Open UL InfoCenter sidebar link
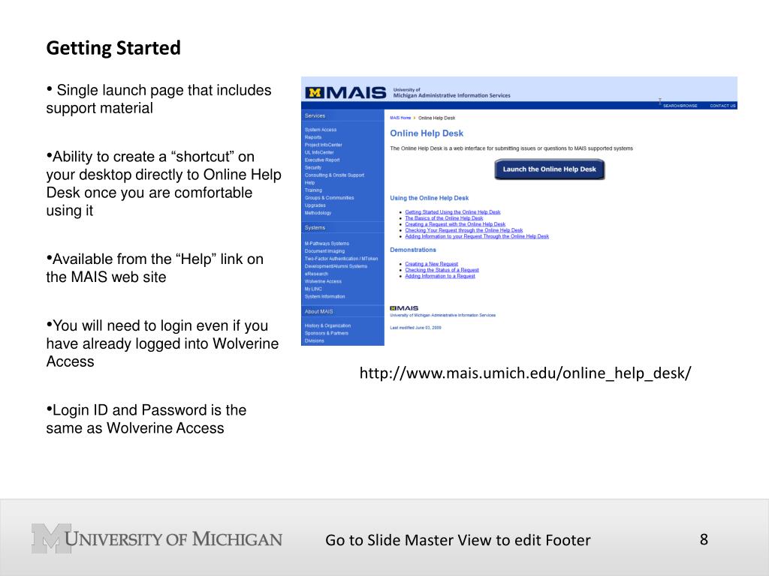769x576 pixels. point(318,152)
